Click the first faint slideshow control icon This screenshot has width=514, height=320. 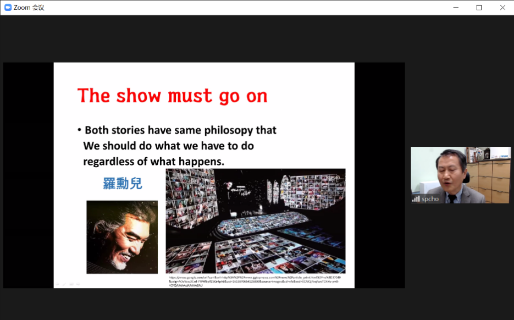57,284
